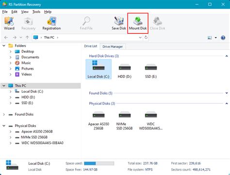Click the Found Disks (5) header
Viewport: 230px width, 175px height.
[100, 93]
